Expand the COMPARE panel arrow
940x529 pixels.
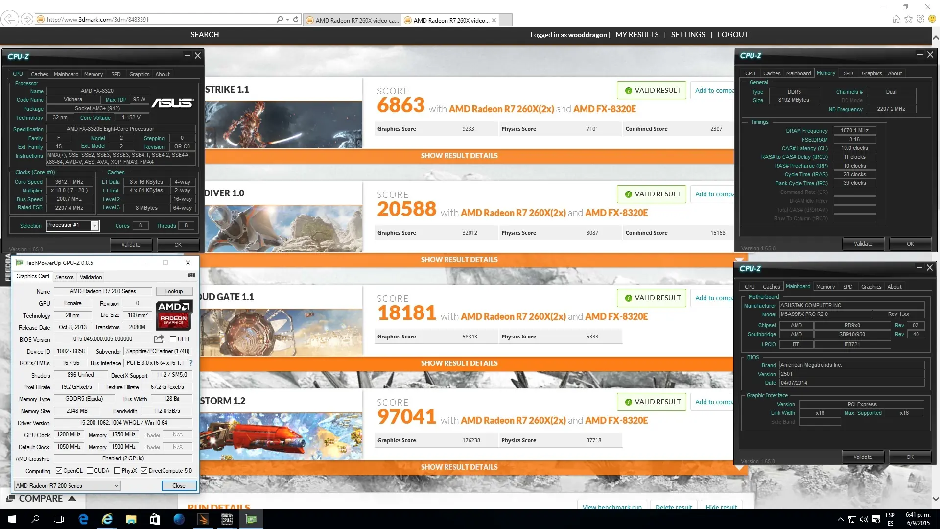(x=72, y=499)
